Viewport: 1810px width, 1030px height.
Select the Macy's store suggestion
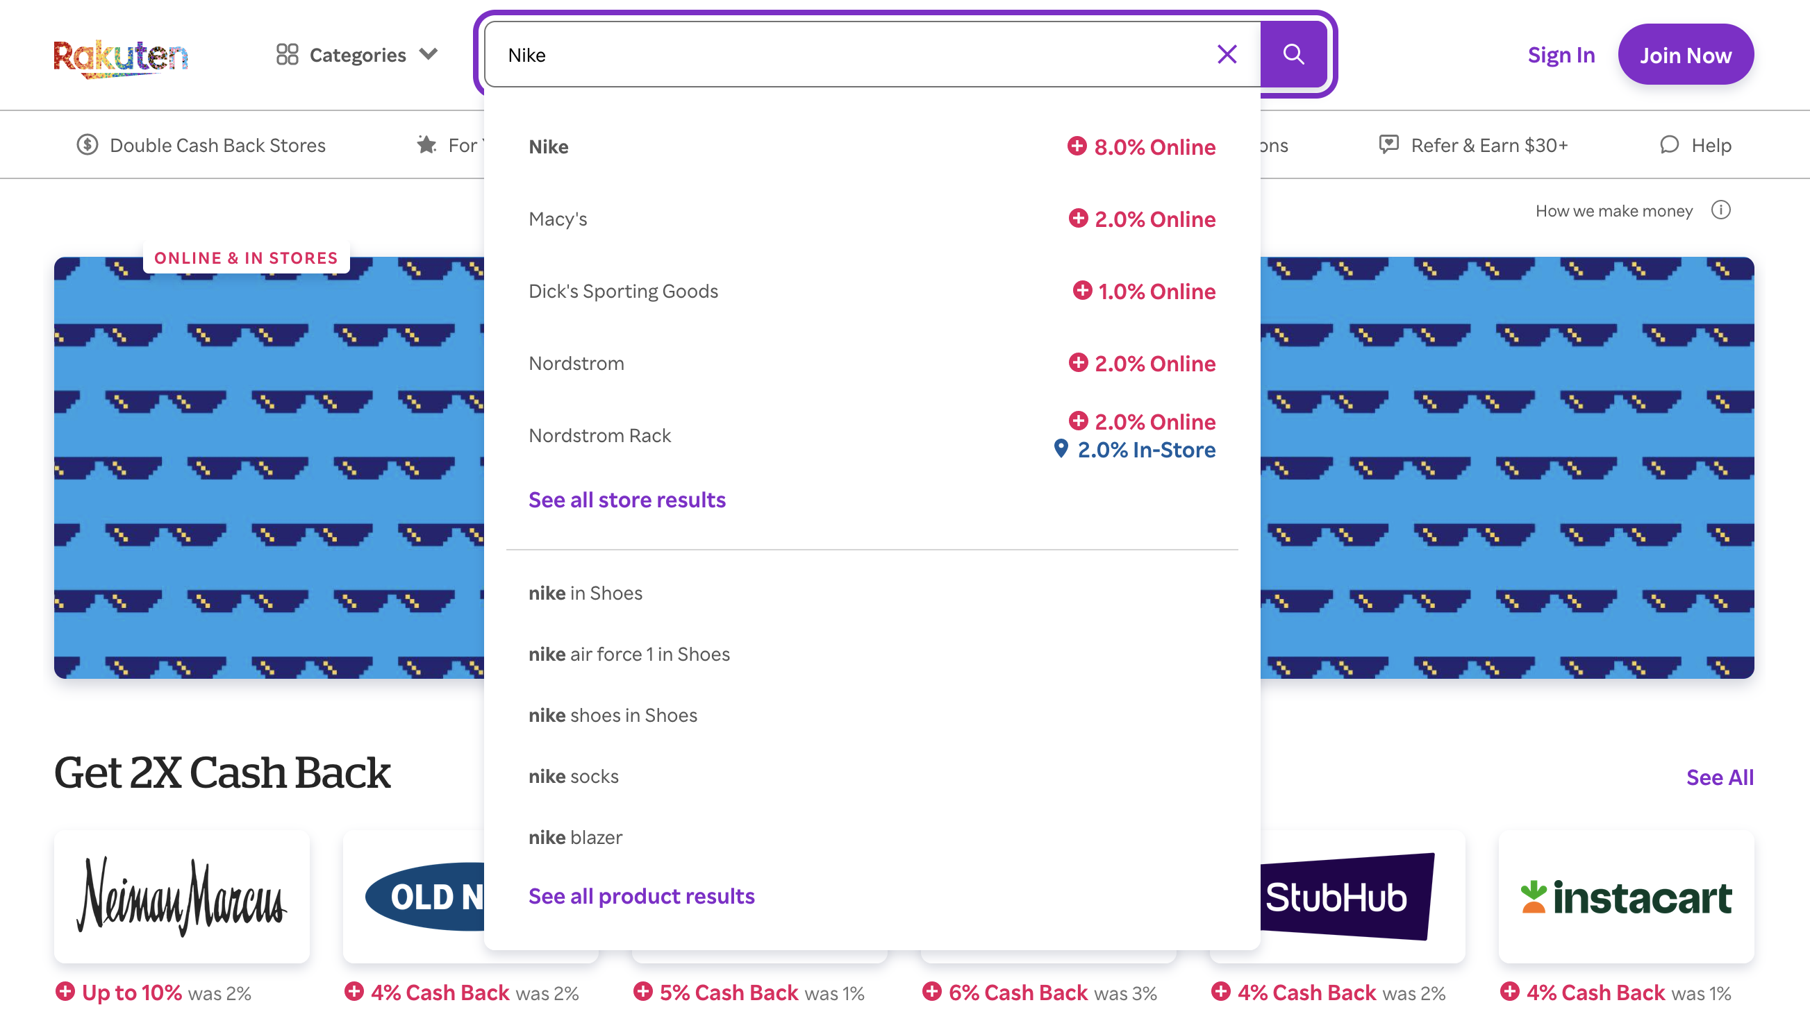(872, 219)
